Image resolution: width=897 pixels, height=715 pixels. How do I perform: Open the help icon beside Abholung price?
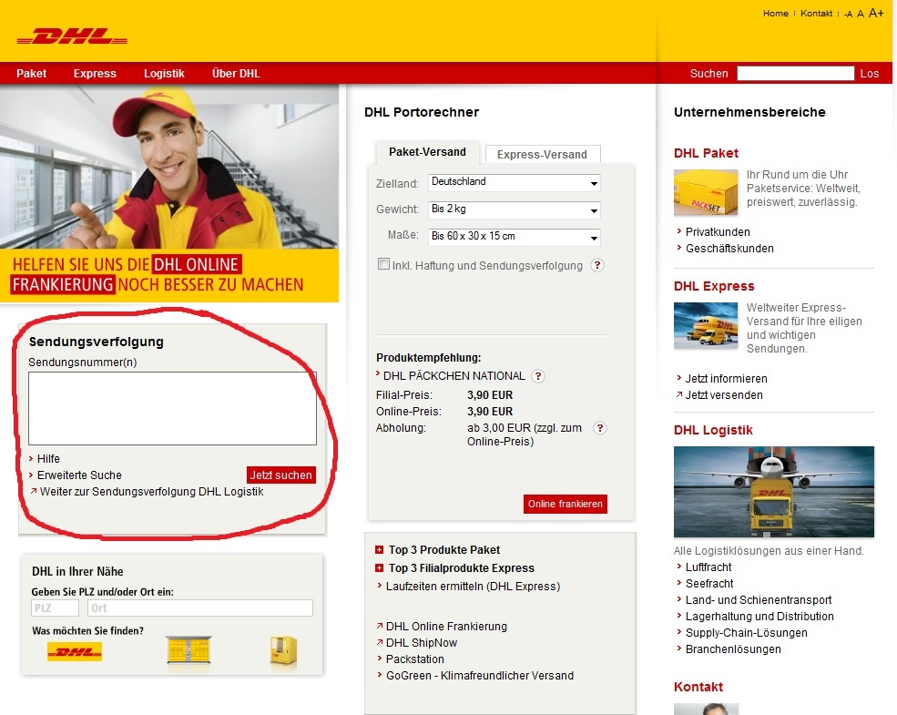coord(599,428)
